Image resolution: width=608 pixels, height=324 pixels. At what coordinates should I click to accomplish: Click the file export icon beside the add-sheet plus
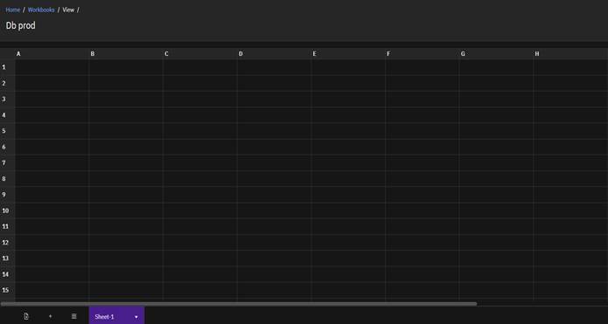click(26, 316)
